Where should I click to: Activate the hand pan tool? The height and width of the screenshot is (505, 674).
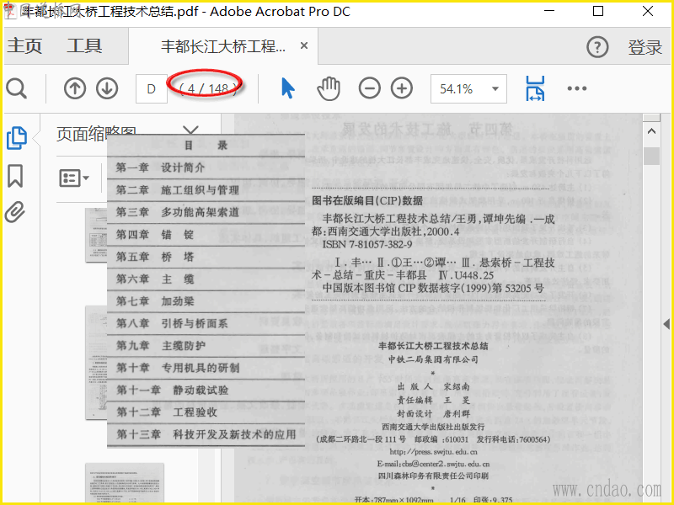[329, 89]
